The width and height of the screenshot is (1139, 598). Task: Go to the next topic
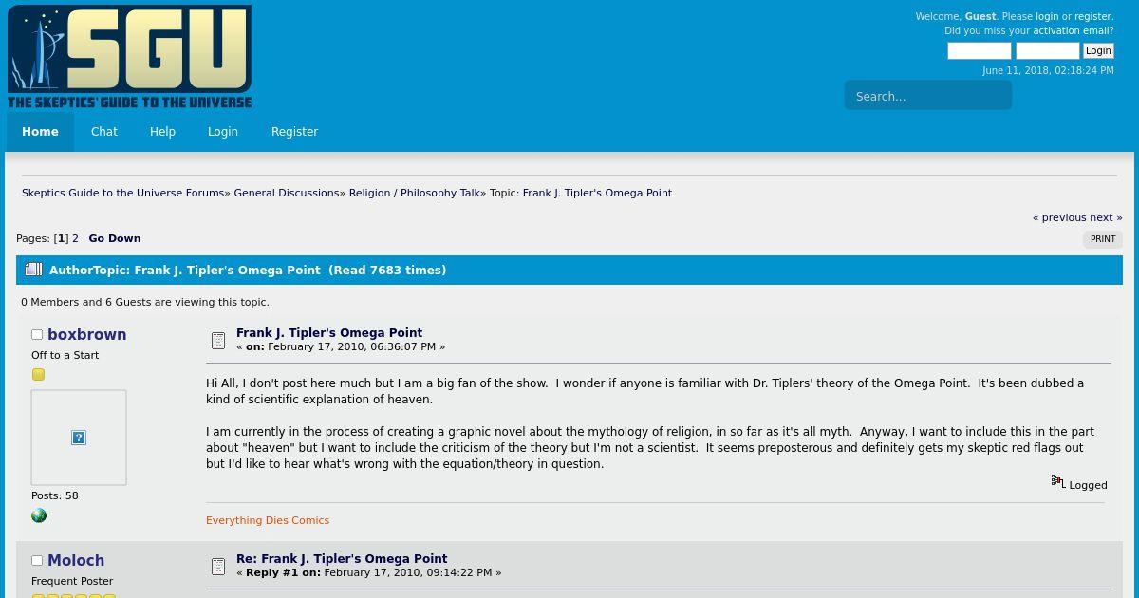pyautogui.click(x=1106, y=217)
